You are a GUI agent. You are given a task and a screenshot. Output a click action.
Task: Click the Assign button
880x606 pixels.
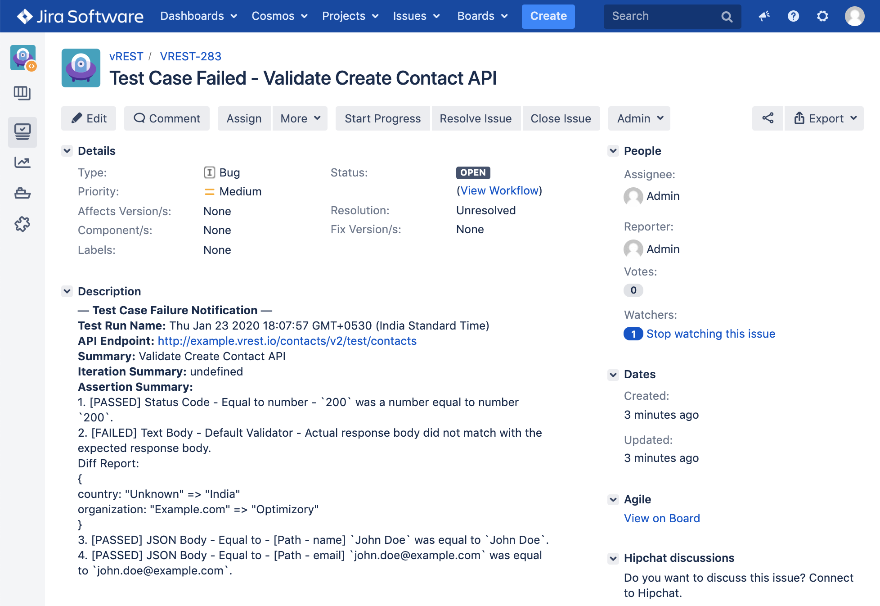click(244, 118)
